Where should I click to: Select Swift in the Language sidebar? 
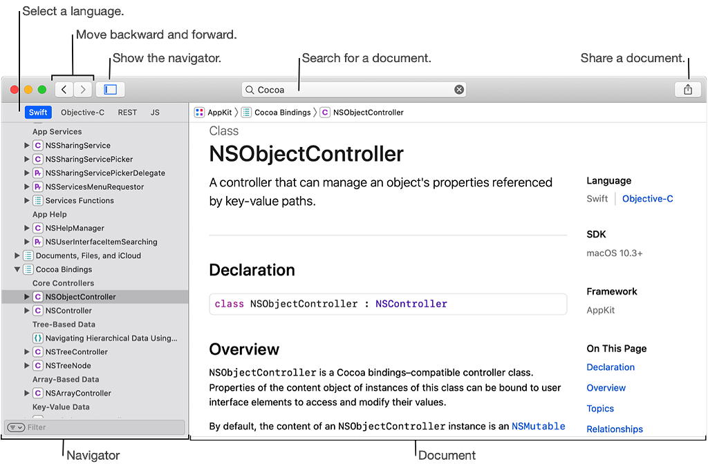point(597,199)
